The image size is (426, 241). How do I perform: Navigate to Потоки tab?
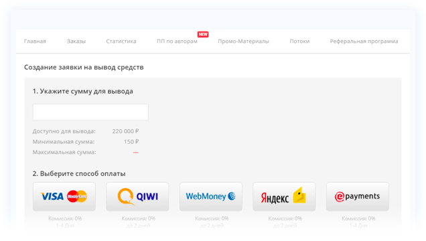[x=299, y=42]
